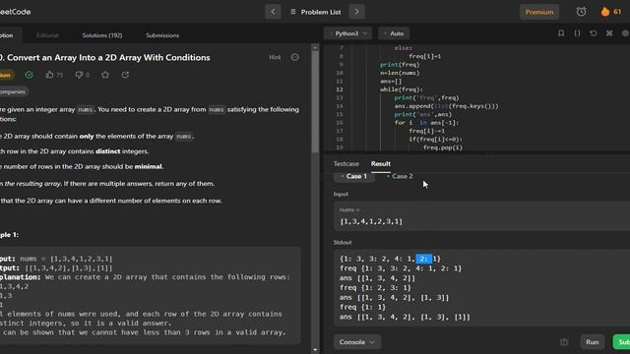Image resolution: width=630 pixels, height=354 pixels.
Task: Open the Python3 language dropdown
Action: click(347, 33)
